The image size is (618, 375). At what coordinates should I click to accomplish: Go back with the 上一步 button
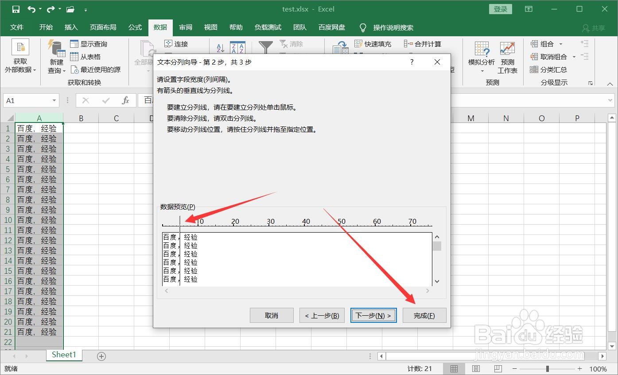click(x=322, y=315)
